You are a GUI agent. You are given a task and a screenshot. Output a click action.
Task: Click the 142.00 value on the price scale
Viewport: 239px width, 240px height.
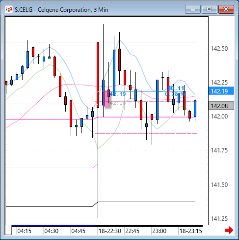pos(219,117)
